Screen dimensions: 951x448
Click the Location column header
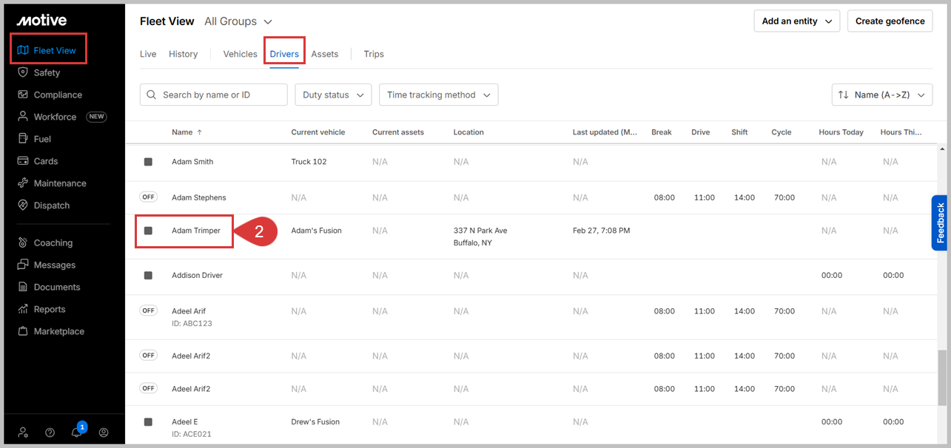[468, 132]
